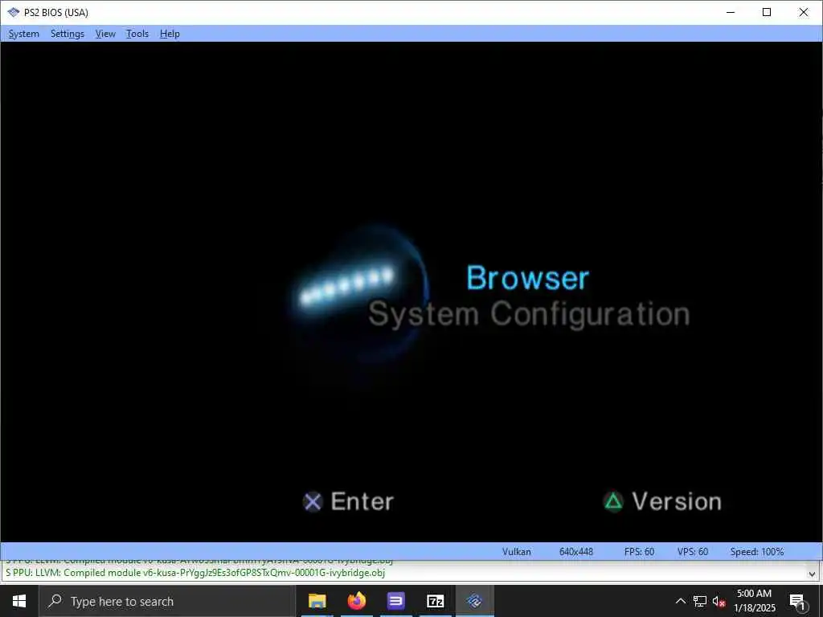Click the Vulkan renderer status entry
Screen dimensions: 823x617
[x=517, y=551]
